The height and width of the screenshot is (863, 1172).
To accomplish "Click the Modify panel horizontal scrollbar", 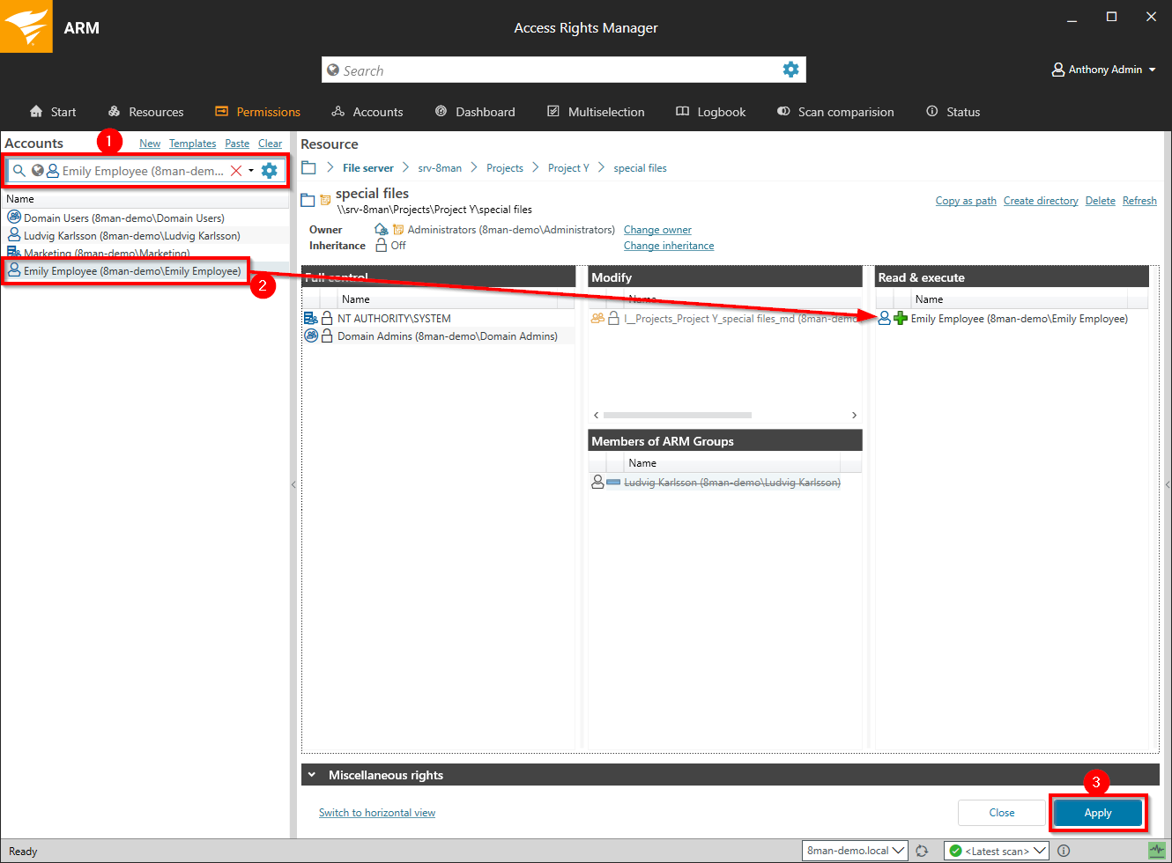I will click(677, 415).
